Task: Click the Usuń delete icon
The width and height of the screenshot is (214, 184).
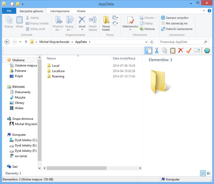Action: pos(82,20)
